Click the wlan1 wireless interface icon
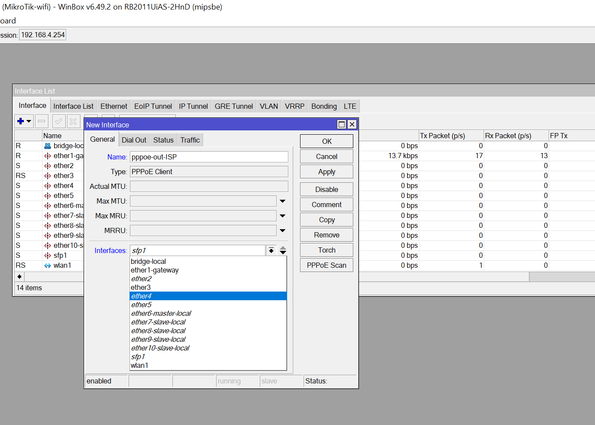595x425 pixels. [x=48, y=266]
